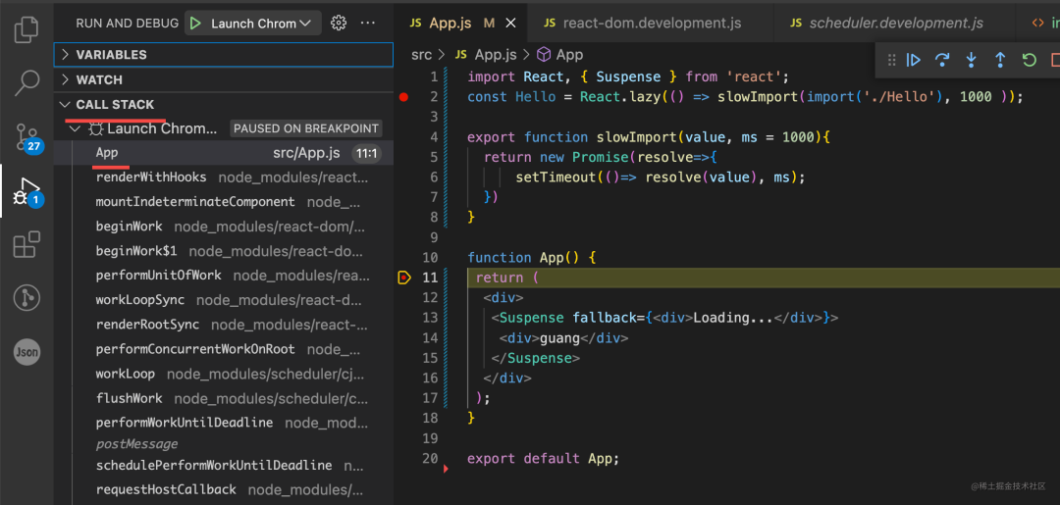
Task: Collapse the CALL STACK section
Action: tap(224, 105)
